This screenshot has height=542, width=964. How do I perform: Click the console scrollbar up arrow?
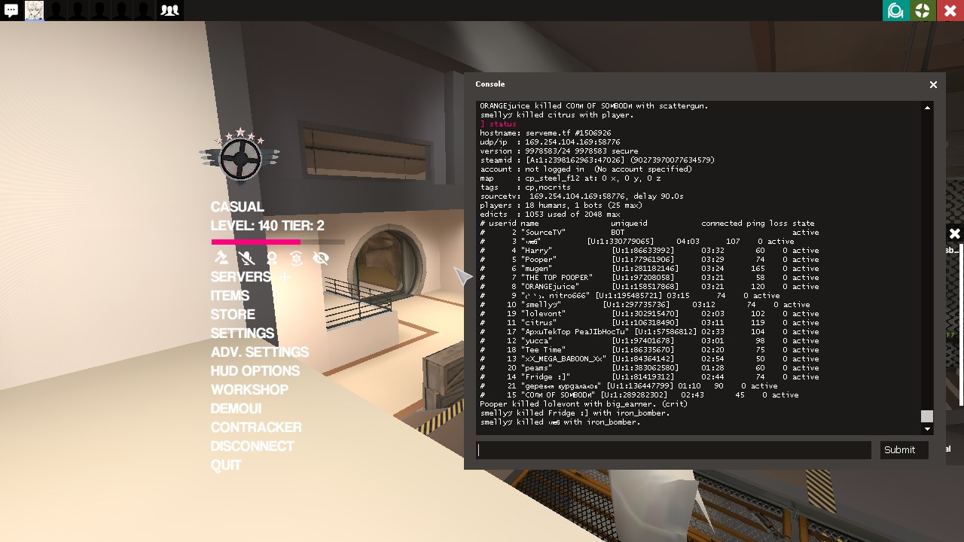(x=927, y=108)
